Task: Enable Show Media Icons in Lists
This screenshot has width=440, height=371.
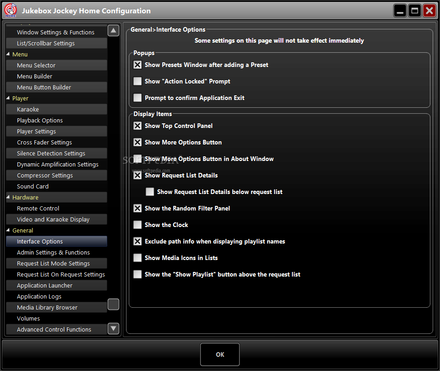Action: (x=137, y=258)
